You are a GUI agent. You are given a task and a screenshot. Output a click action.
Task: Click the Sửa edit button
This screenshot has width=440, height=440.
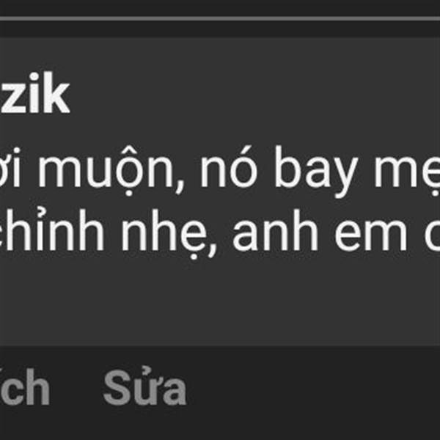tap(144, 386)
